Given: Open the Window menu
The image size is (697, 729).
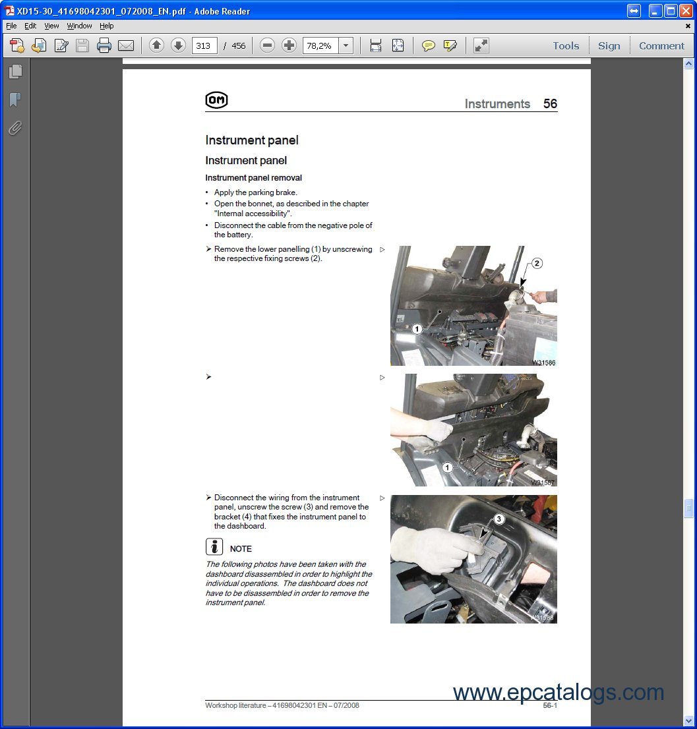Looking at the screenshot, I should tap(80, 26).
